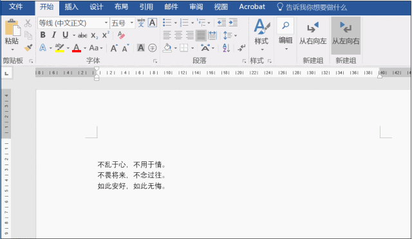The image size is (412, 239).
Task: Expand the numbered list dropdown arrow
Action: 192,23
